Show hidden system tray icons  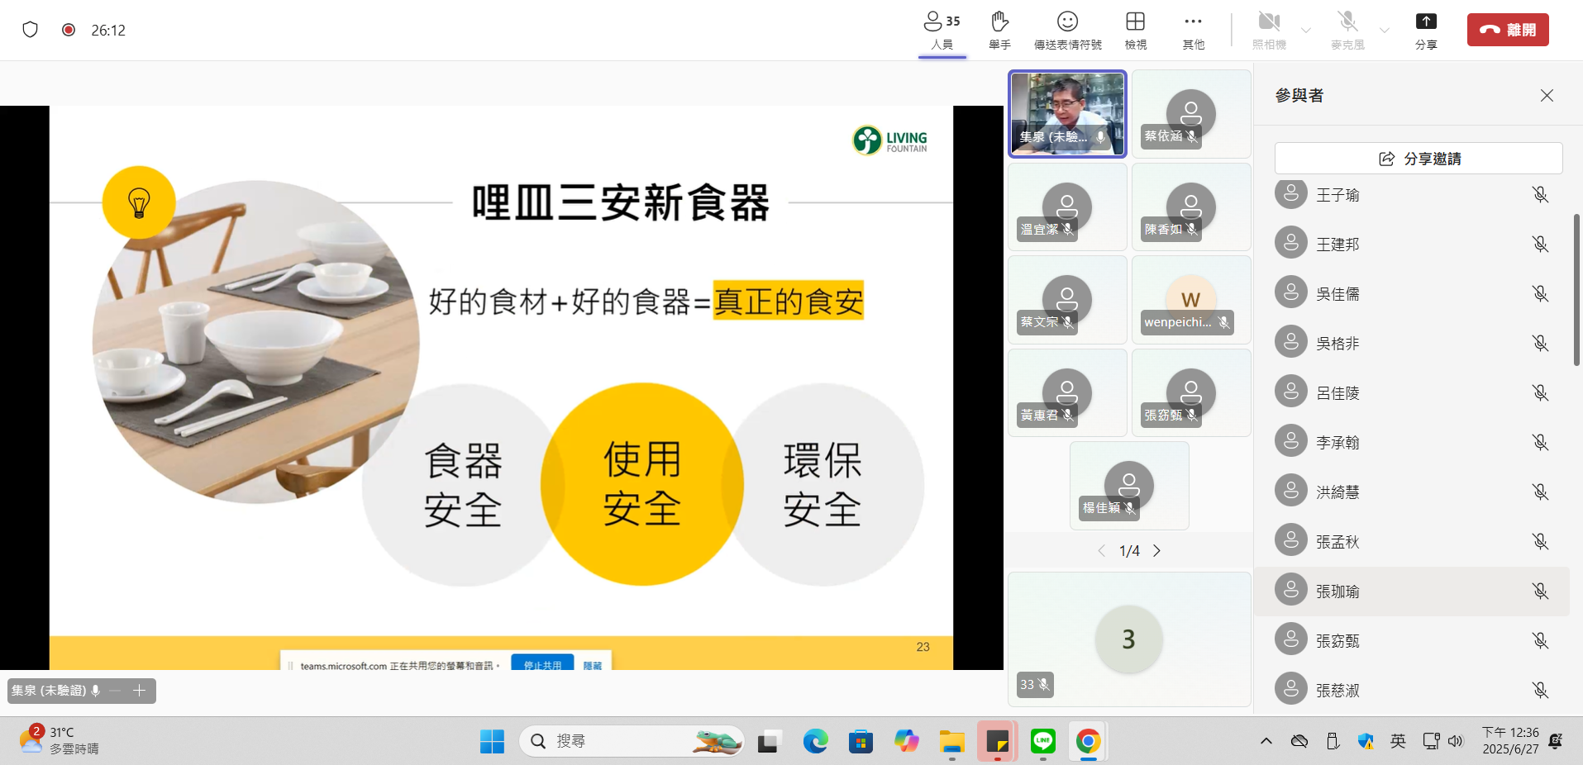pos(1266,742)
